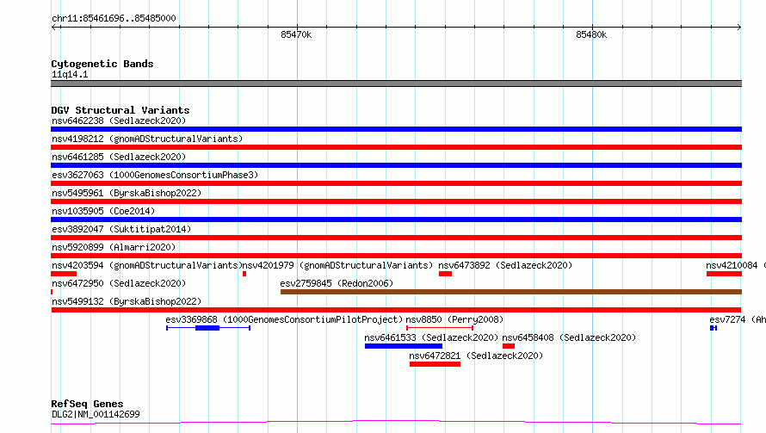The height and width of the screenshot is (433, 766).
Task: Click the 85480k ruler tick label
Action: pyautogui.click(x=591, y=34)
